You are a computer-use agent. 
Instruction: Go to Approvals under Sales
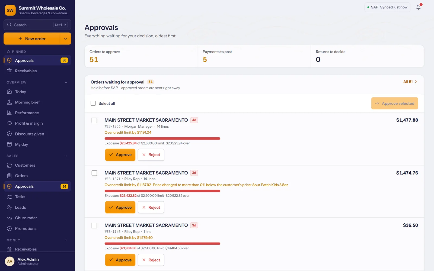(37, 186)
